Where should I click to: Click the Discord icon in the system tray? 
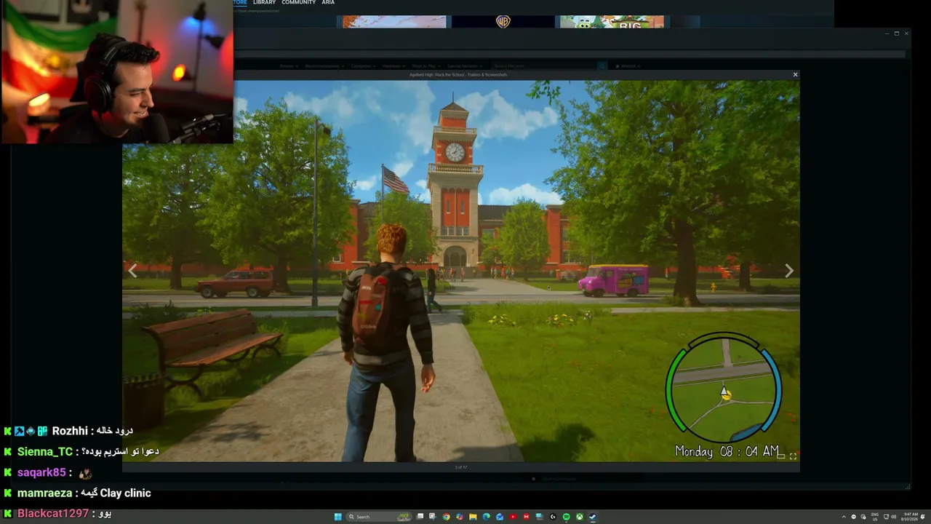click(854, 517)
